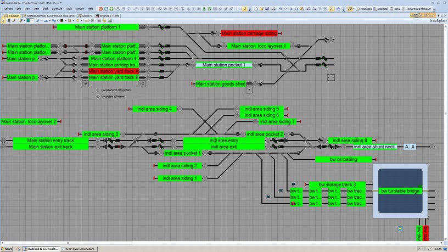Toggle the signal circle left of indl area siding 7

pos(256,121)
